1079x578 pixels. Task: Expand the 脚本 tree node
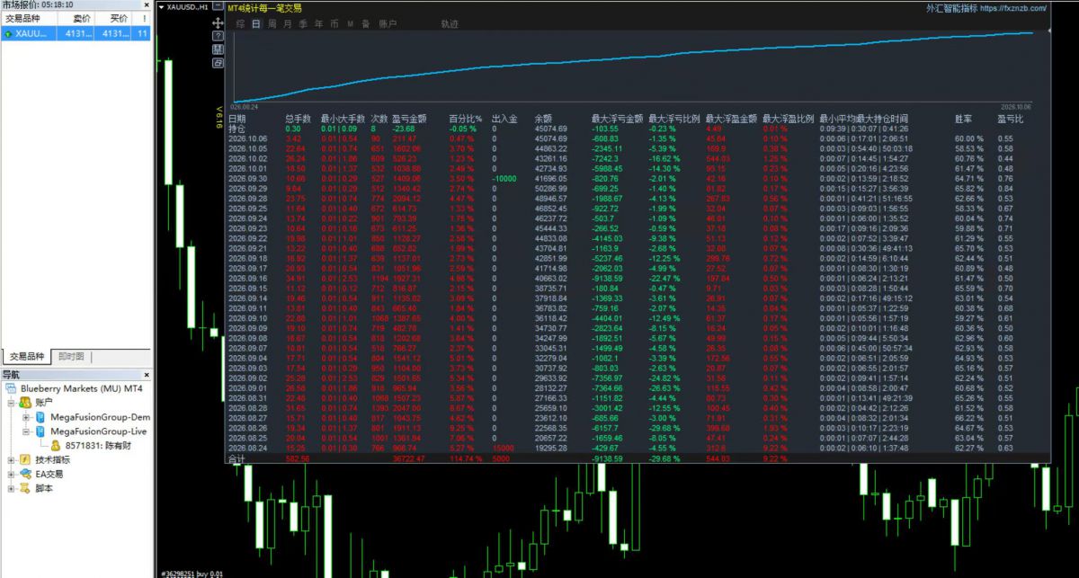pyautogui.click(x=11, y=488)
